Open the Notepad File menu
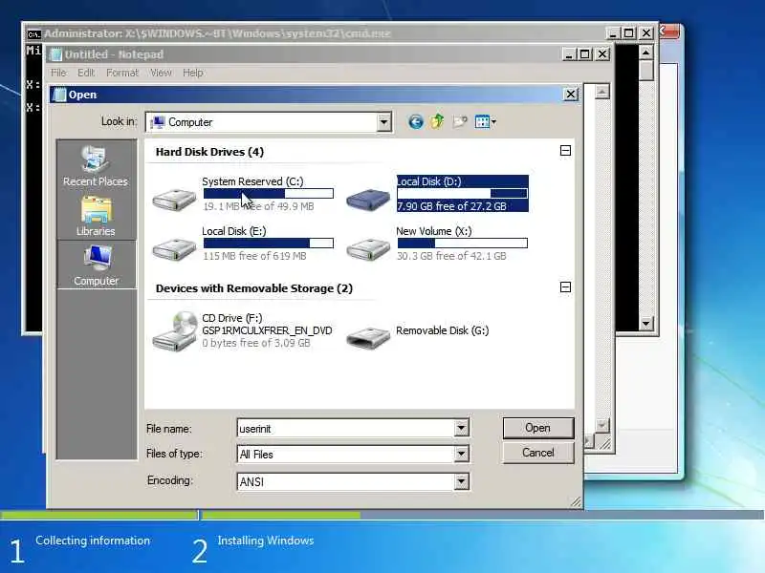The height and width of the screenshot is (573, 765). 58,73
